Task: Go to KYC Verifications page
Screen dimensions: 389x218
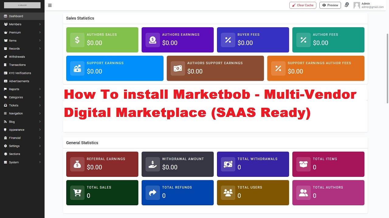Action: (22, 73)
